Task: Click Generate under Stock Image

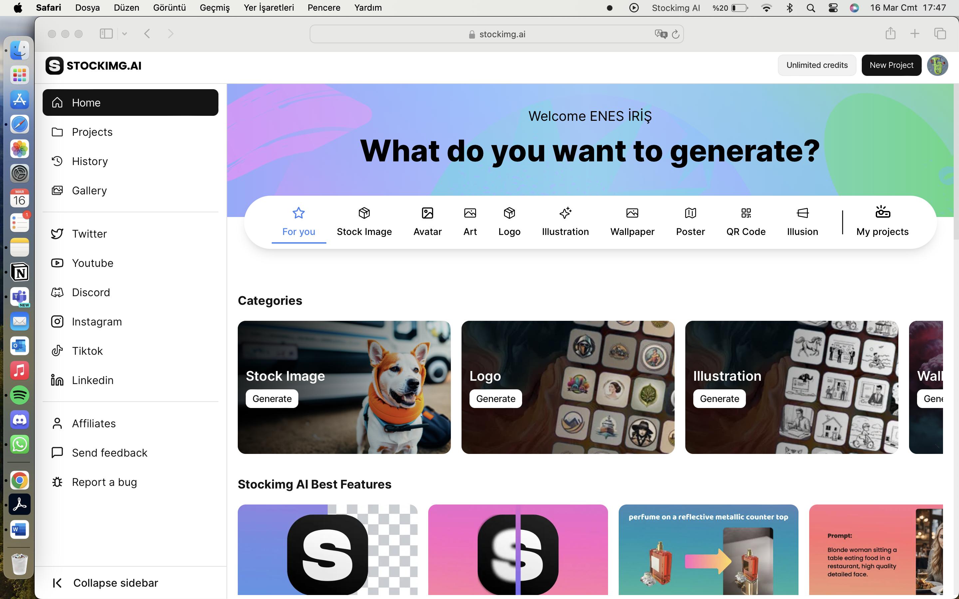Action: coord(271,398)
